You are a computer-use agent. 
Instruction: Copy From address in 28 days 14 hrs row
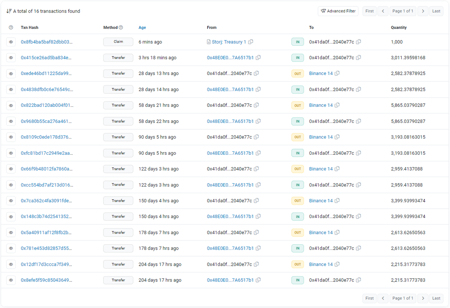(x=258, y=90)
